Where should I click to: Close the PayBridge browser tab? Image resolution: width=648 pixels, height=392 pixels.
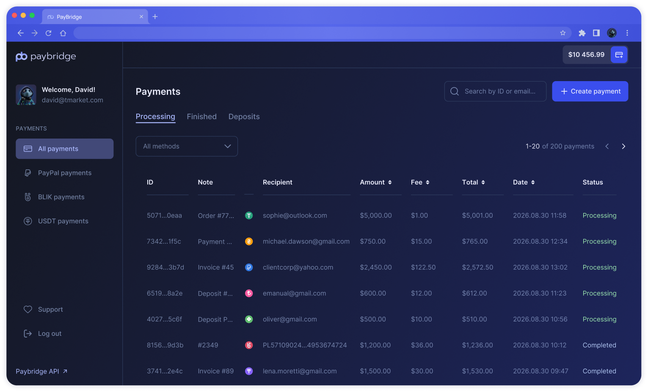coord(141,17)
